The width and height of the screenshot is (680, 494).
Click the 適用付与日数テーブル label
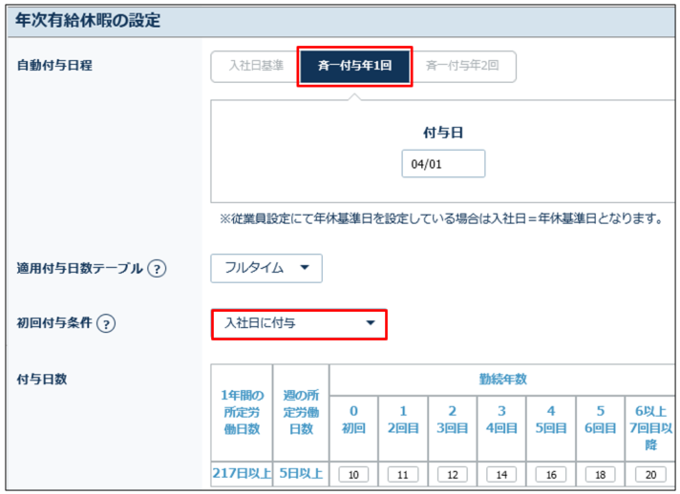tap(80, 268)
